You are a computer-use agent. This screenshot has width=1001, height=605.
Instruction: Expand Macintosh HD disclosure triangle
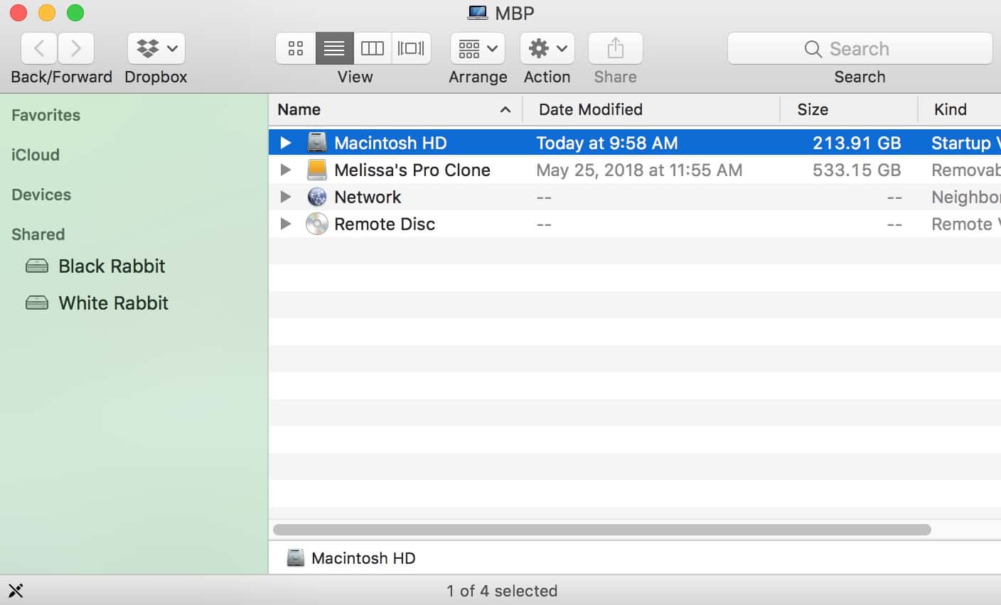pyautogui.click(x=285, y=143)
